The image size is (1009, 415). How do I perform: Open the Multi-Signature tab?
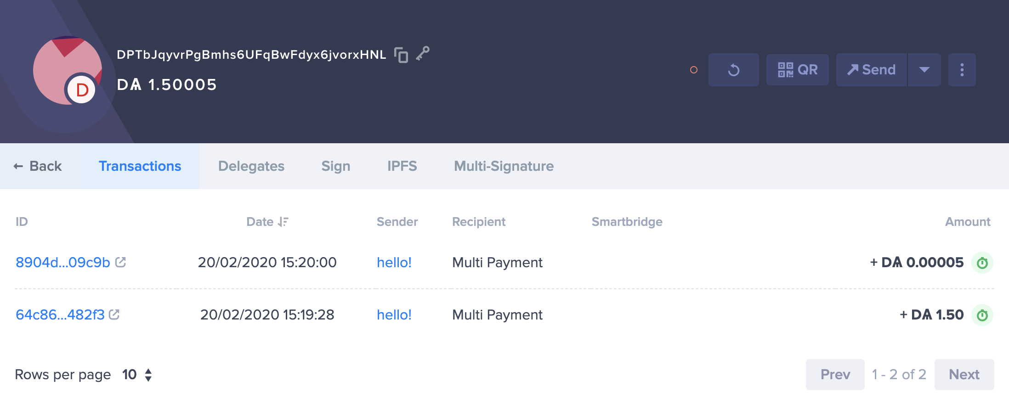(504, 166)
